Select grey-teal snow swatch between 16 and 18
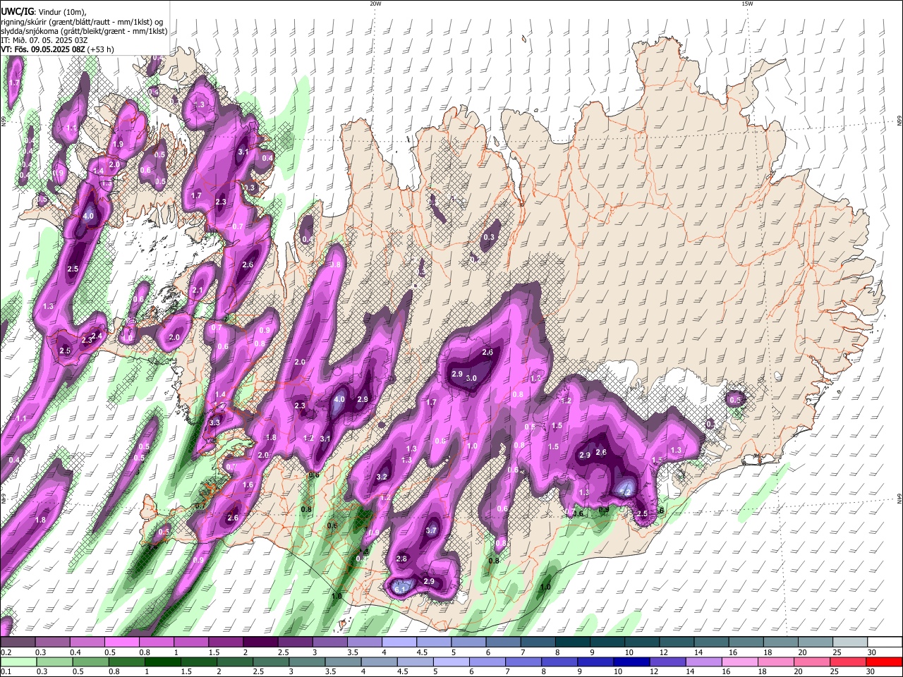Viewport: 903px width, 677px height. [746, 642]
